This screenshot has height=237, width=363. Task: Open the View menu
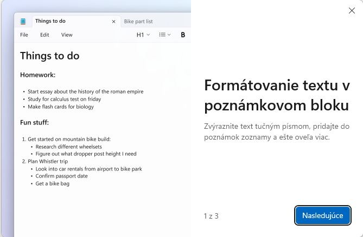click(67, 35)
